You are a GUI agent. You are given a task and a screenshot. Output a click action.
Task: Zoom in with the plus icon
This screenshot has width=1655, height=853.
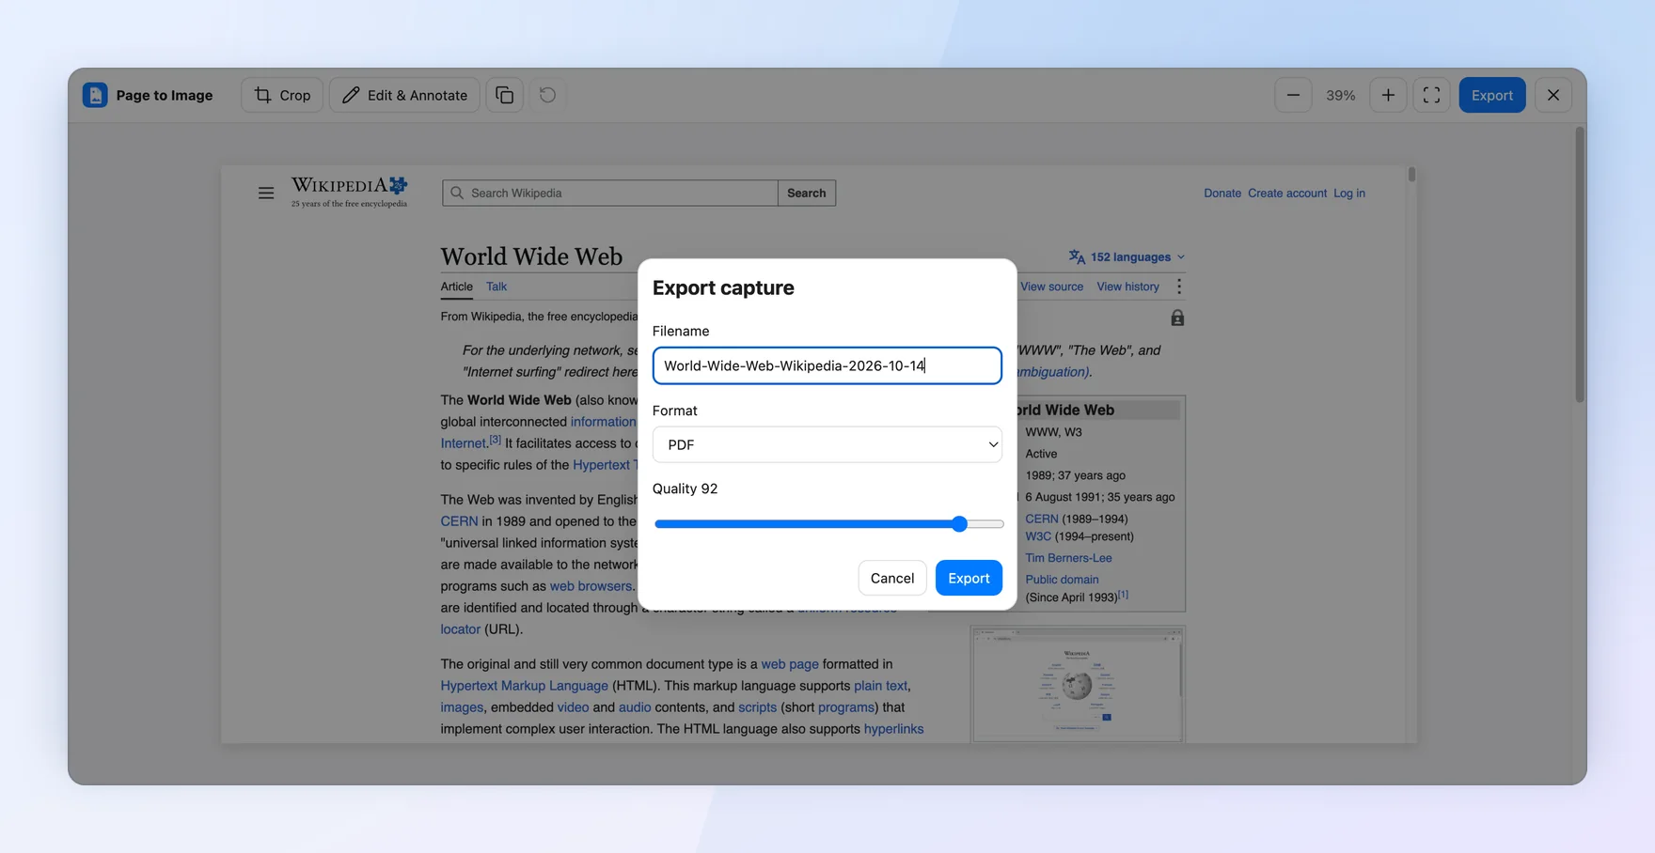(1388, 95)
